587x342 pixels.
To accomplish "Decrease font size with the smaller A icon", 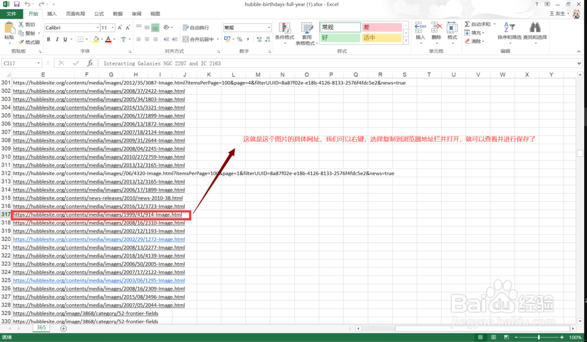I will pyautogui.click(x=127, y=28).
